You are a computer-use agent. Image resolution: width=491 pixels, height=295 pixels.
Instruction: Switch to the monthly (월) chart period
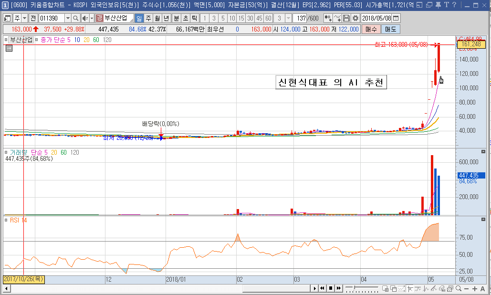[x=157, y=18]
